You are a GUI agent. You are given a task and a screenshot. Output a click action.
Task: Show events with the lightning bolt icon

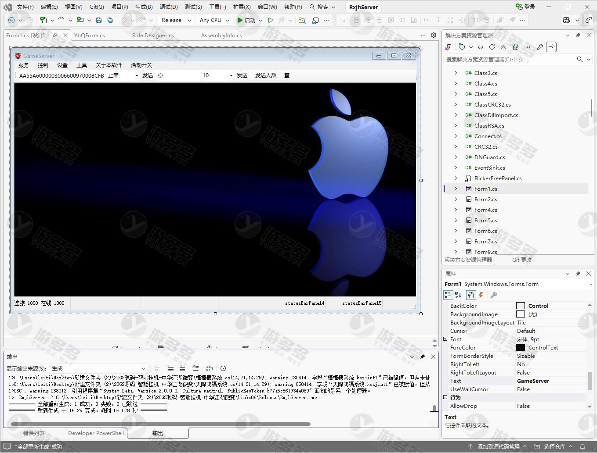click(x=481, y=295)
